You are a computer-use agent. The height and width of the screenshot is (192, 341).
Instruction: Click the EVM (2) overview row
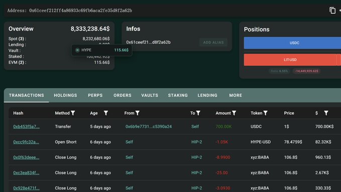[x=59, y=62]
